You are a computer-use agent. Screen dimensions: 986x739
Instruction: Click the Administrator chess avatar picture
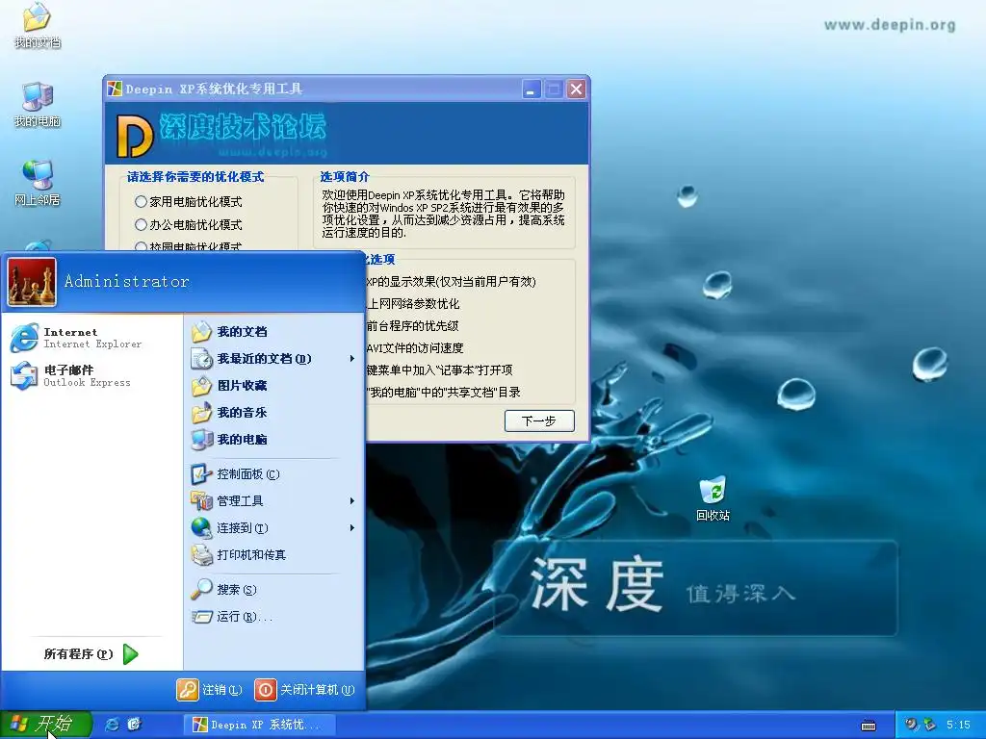[32, 282]
